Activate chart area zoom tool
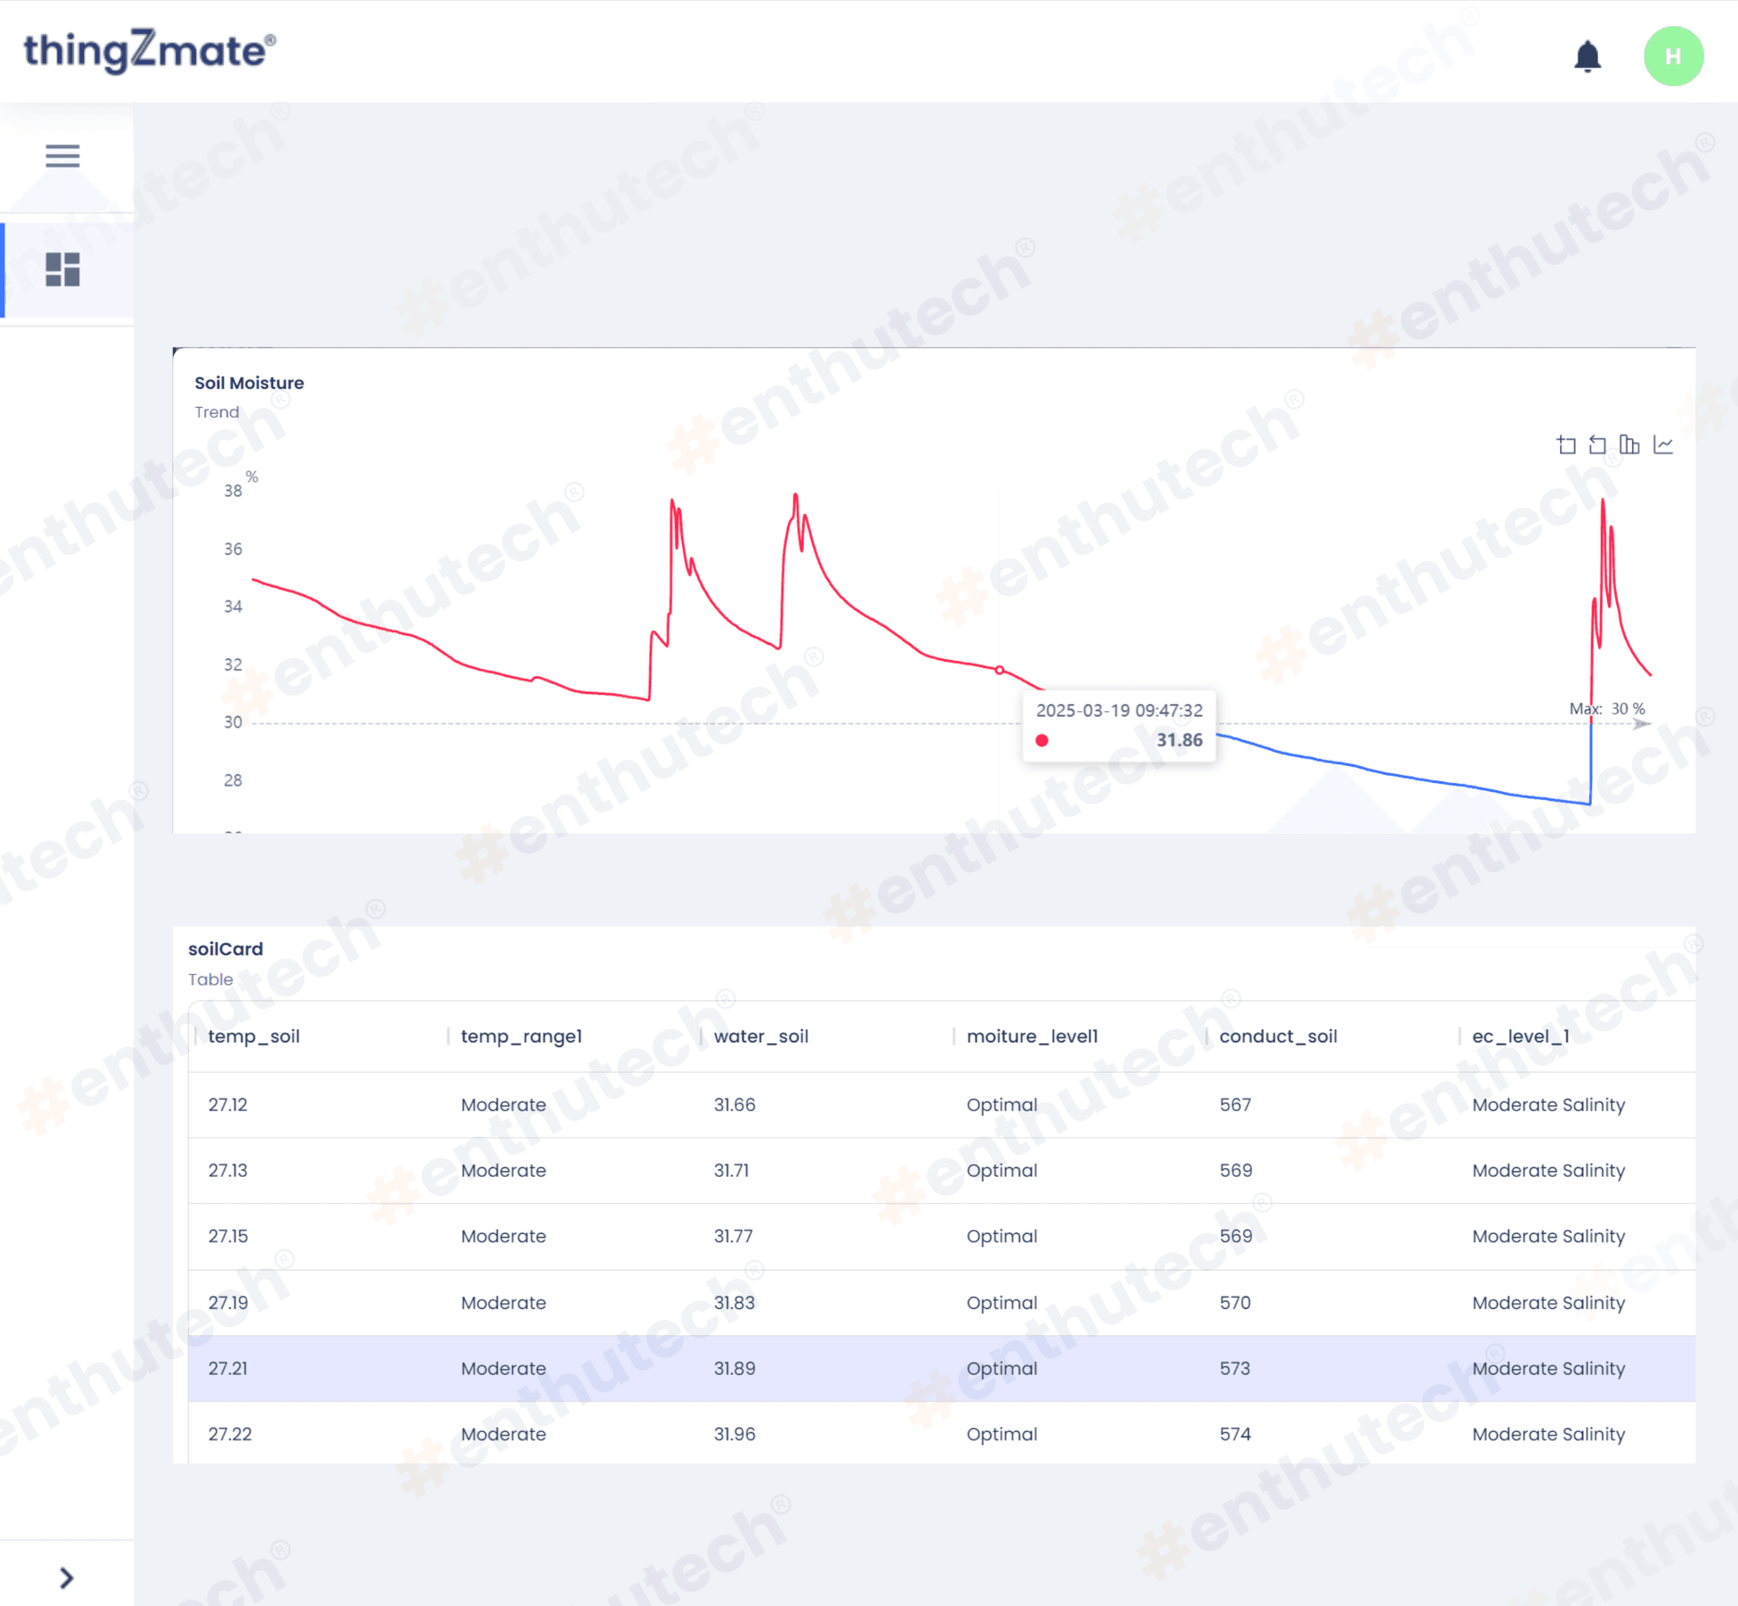 [x=1566, y=445]
